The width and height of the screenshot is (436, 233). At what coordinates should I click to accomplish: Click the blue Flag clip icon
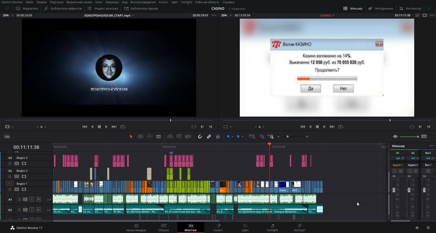point(228,136)
